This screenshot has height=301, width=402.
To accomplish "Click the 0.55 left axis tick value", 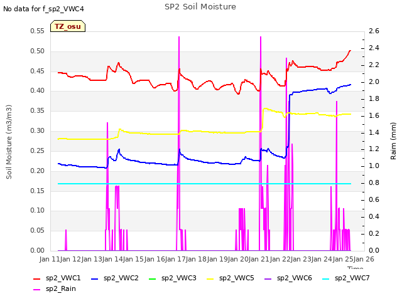I will point(38,31).
